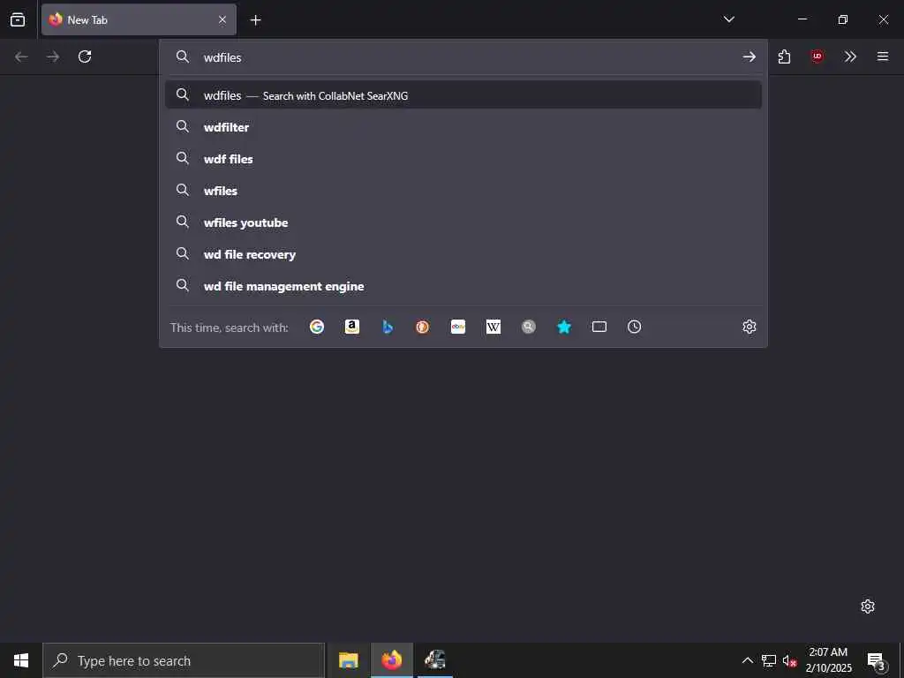This screenshot has height=678, width=904.
Task: Select the New Tab tab
Action: click(139, 19)
